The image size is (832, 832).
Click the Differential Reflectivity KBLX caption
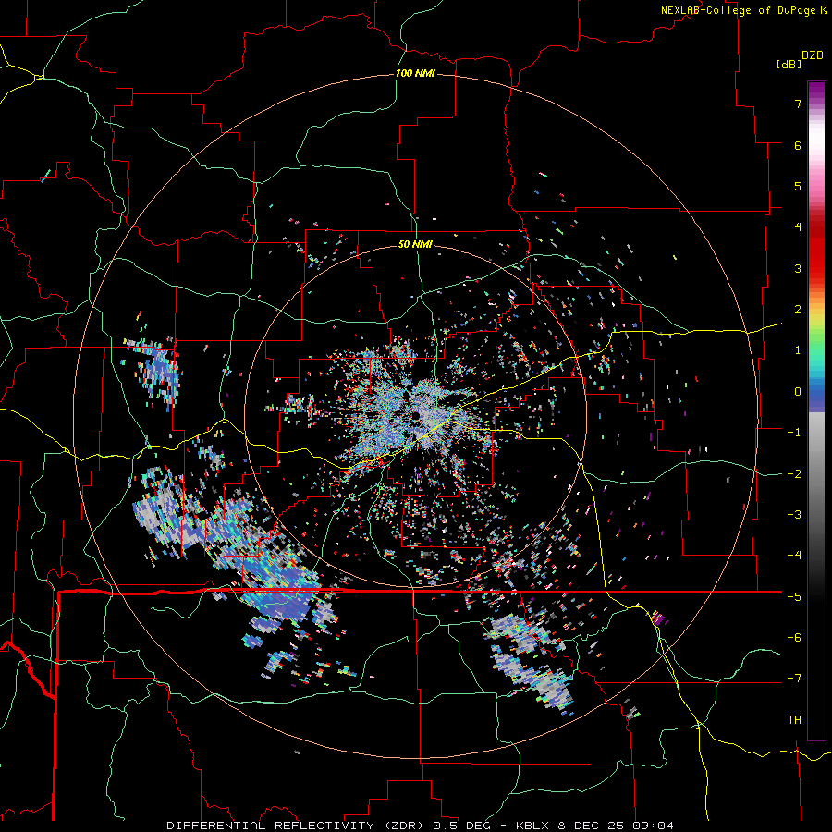pos(421,826)
